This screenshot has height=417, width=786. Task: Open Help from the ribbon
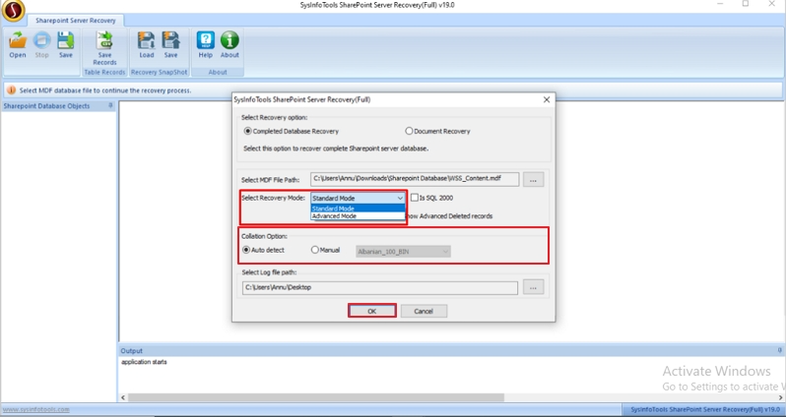pos(205,42)
